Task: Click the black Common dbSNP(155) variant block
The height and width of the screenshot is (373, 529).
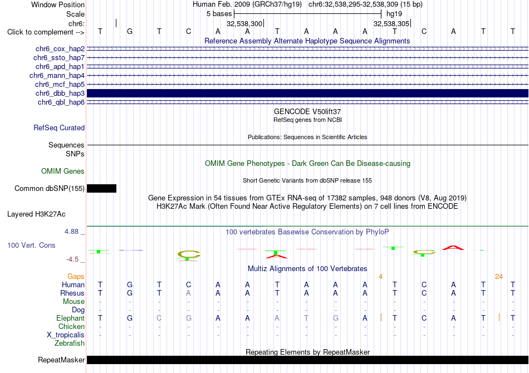Action: pyautogui.click(x=101, y=188)
